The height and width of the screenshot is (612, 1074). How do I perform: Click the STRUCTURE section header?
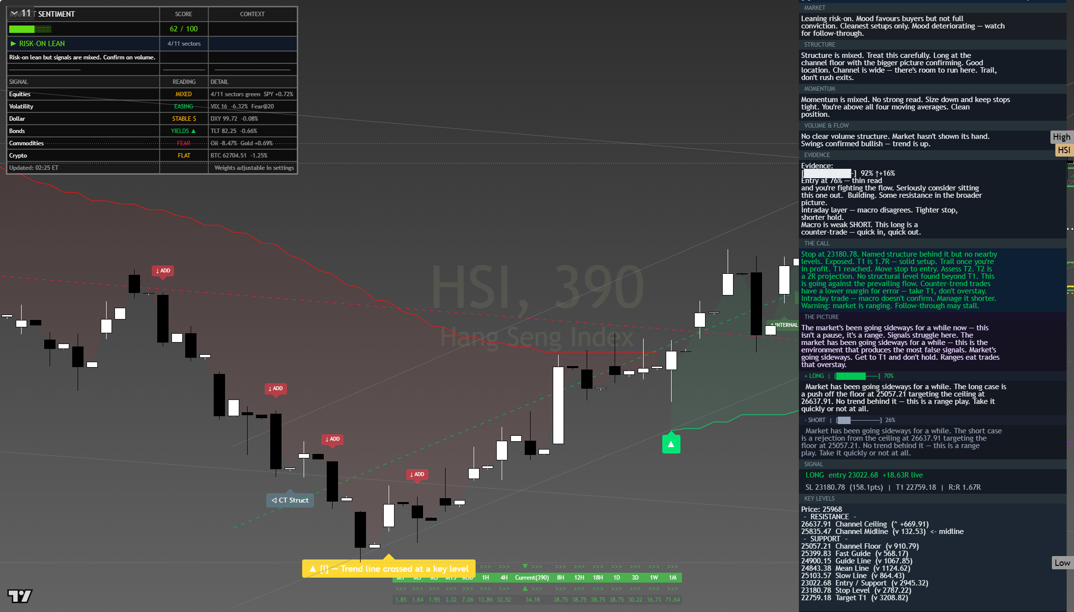(x=933, y=45)
